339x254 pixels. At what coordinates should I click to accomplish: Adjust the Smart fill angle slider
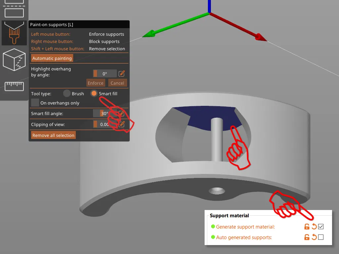(x=105, y=113)
